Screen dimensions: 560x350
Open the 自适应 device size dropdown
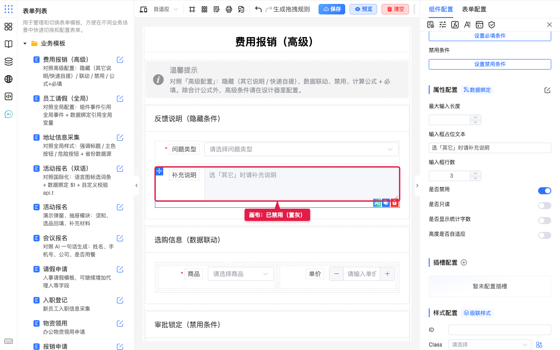pos(166,9)
